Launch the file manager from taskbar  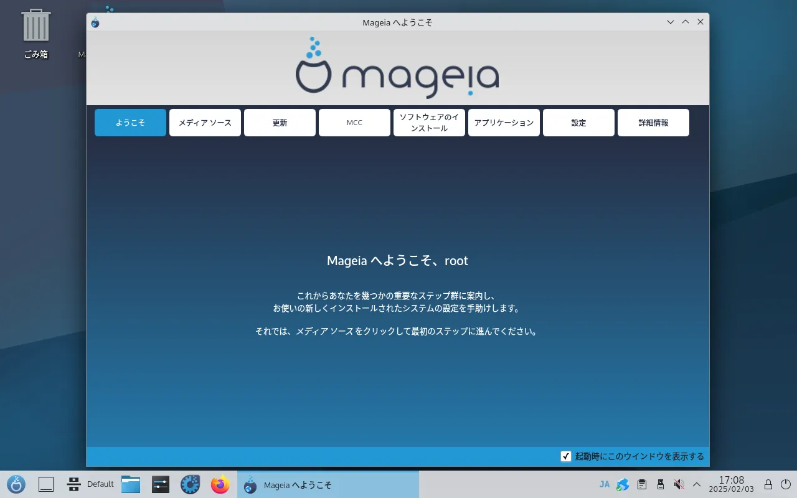coord(131,484)
